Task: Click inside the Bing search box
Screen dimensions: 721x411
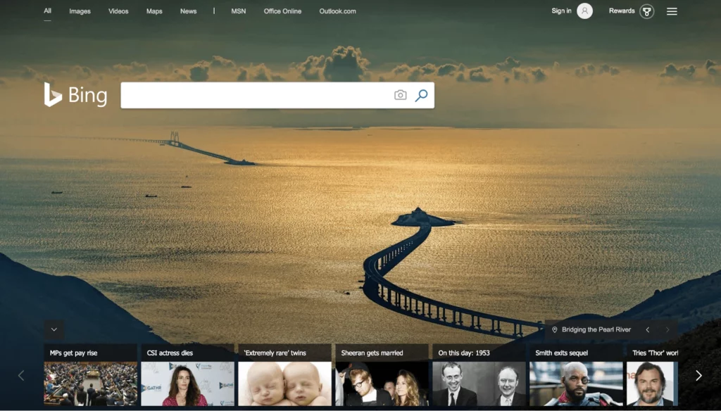Action: tap(253, 95)
